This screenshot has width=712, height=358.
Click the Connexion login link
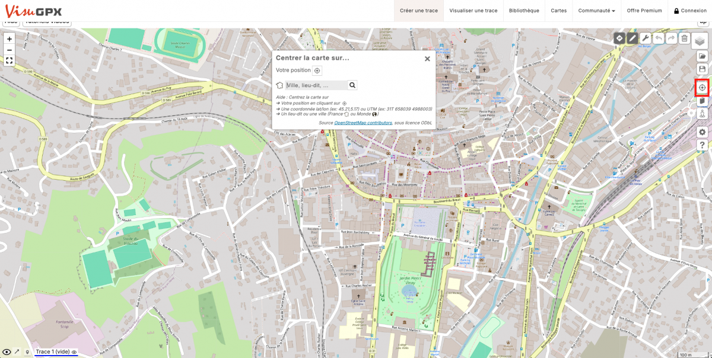689,11
